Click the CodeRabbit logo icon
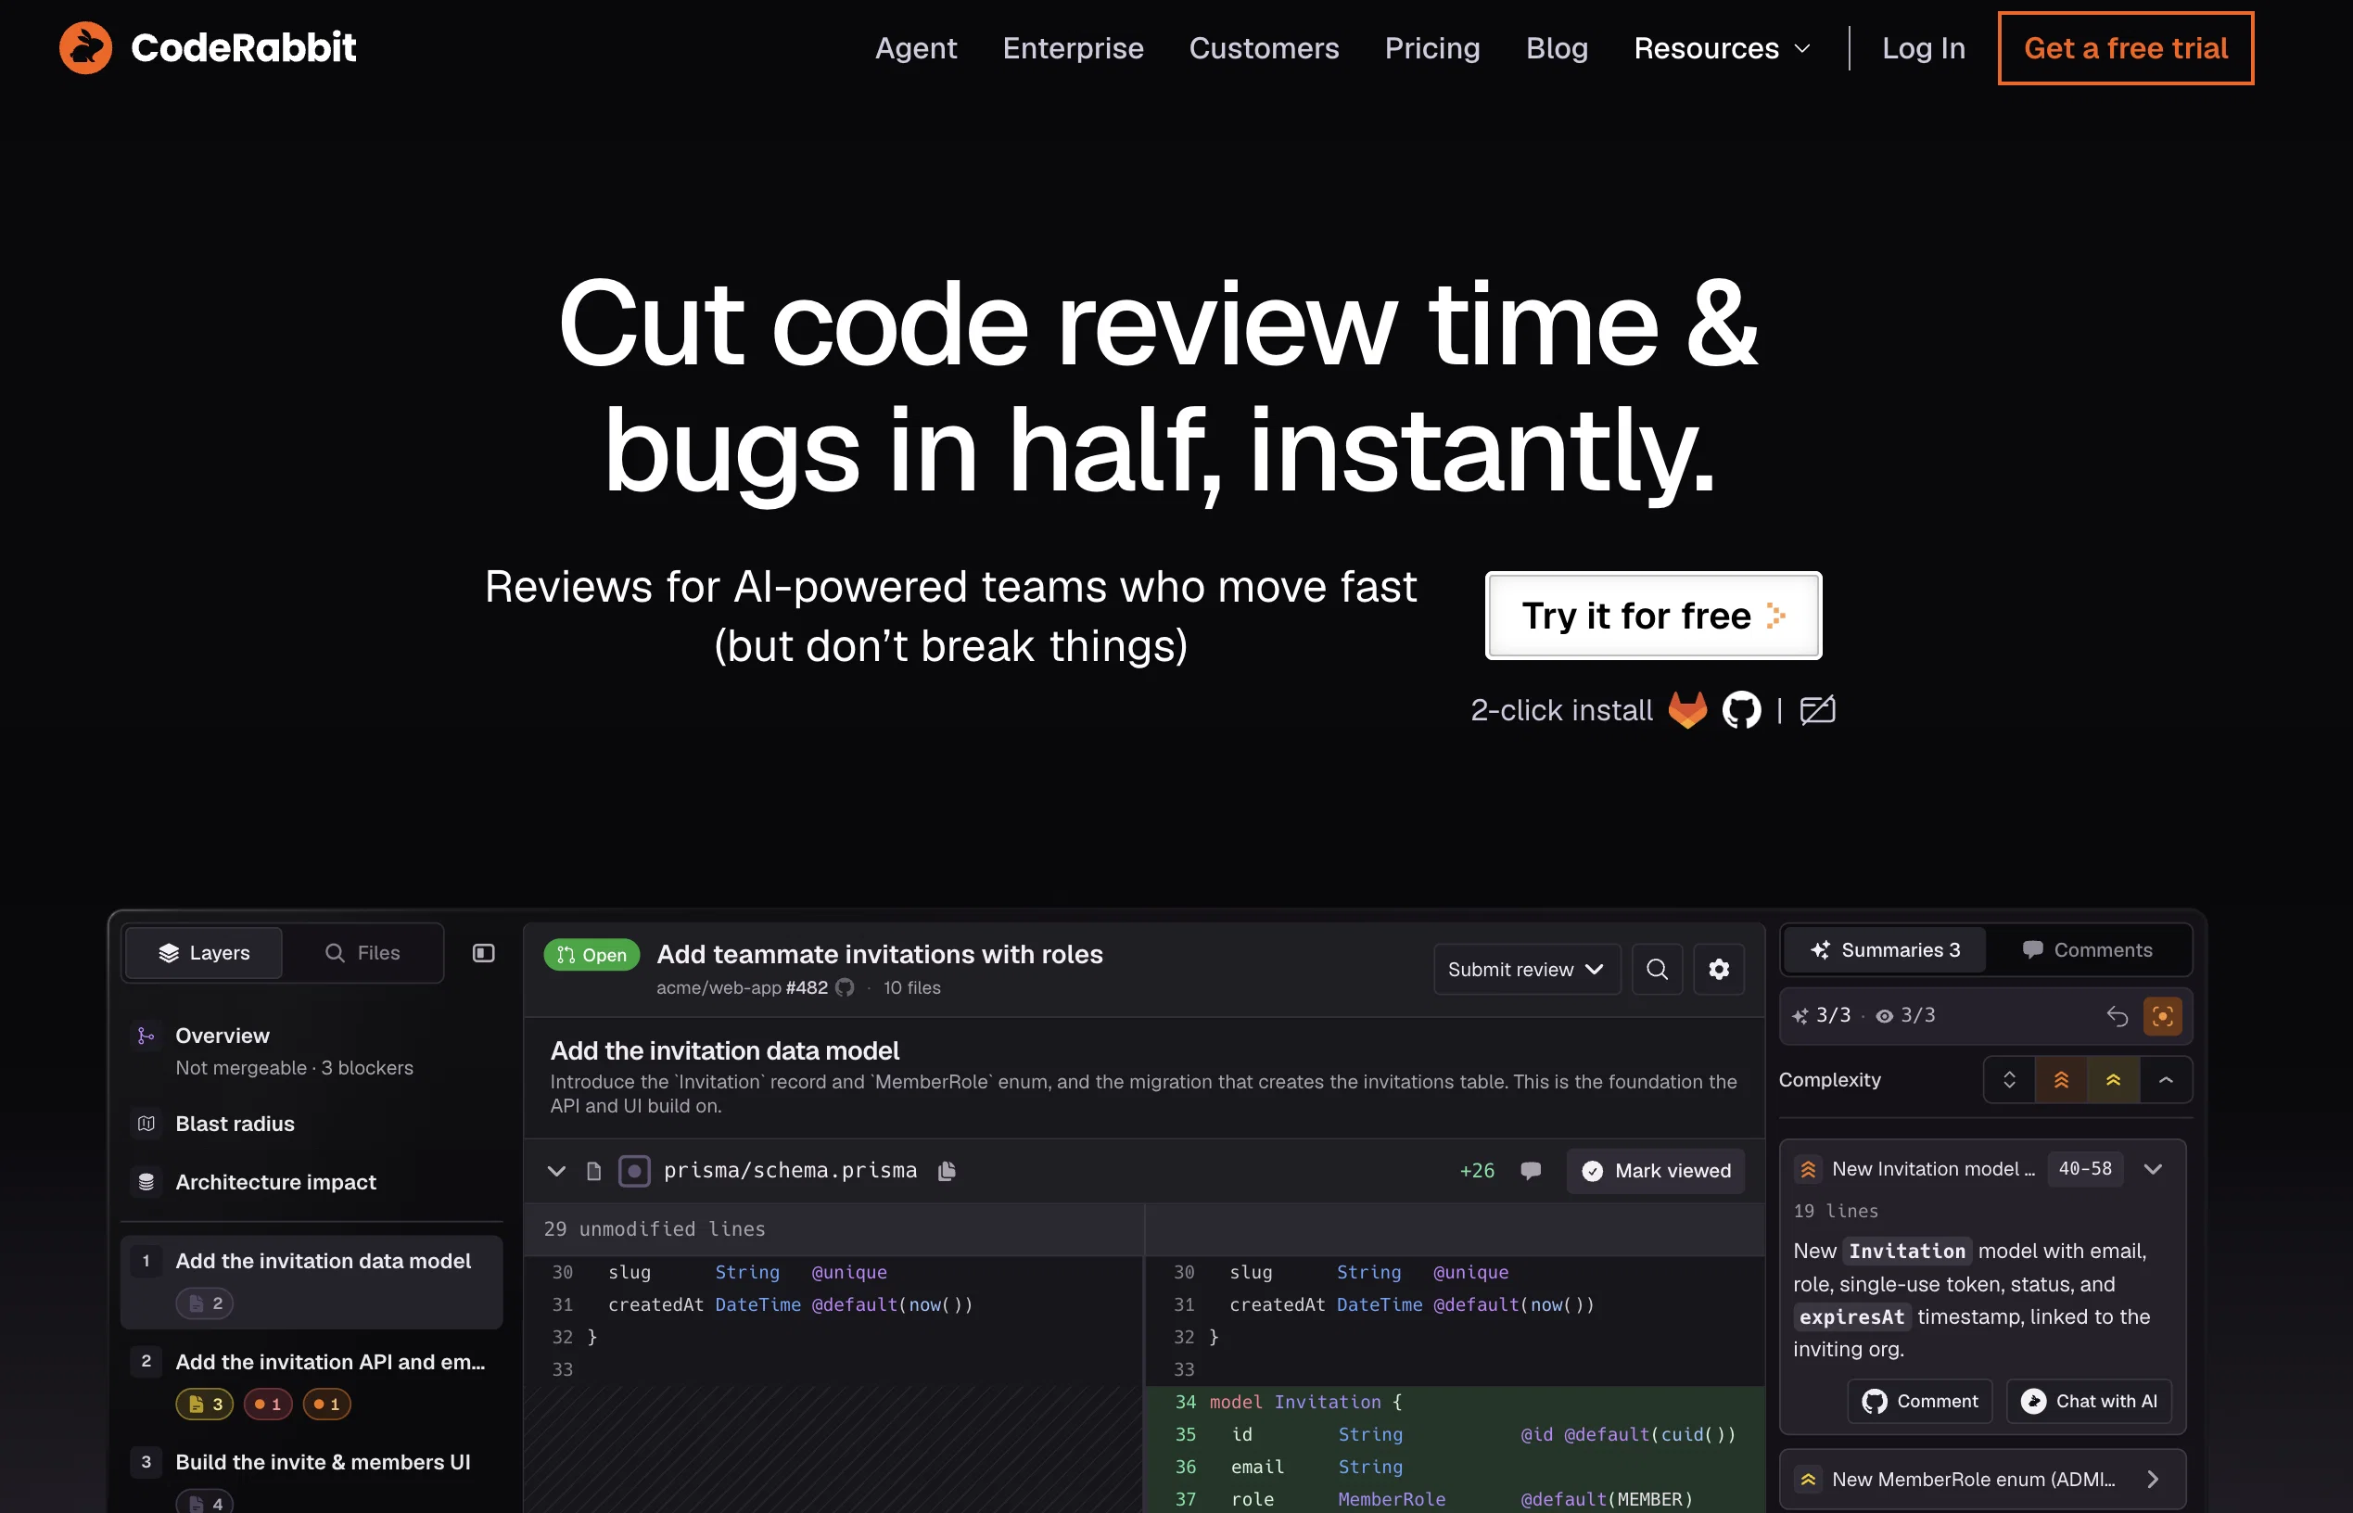The height and width of the screenshot is (1513, 2353). click(x=85, y=47)
